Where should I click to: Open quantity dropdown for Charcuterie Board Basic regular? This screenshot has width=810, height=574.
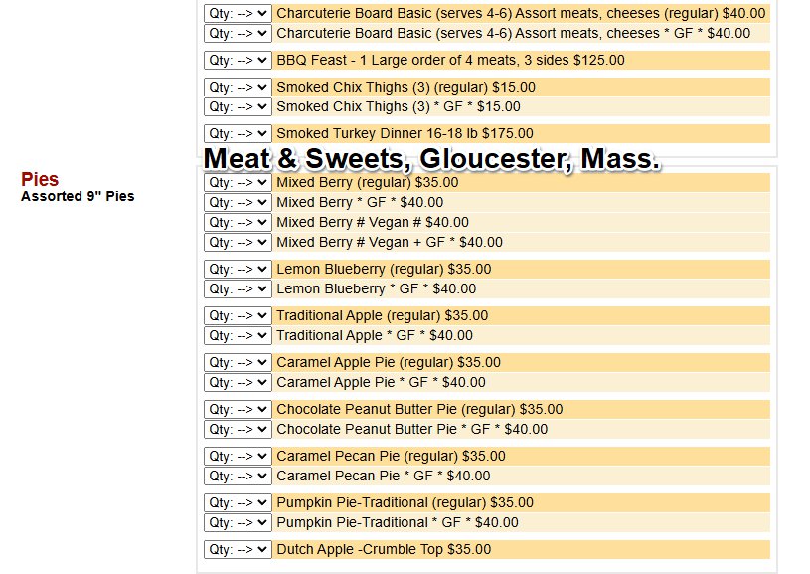click(238, 14)
